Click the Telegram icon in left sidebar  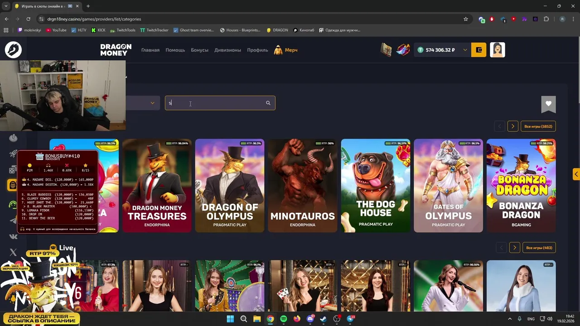tap(13, 221)
